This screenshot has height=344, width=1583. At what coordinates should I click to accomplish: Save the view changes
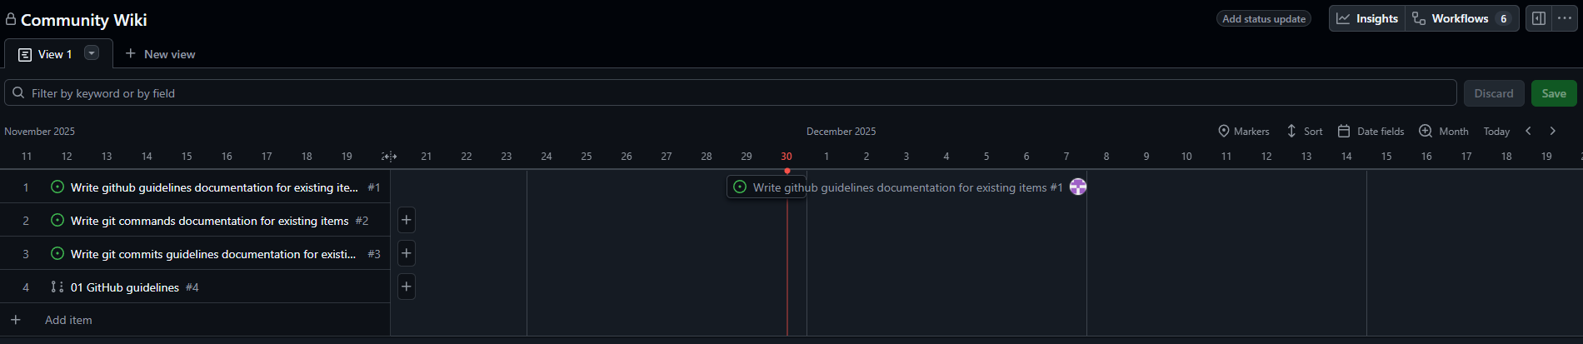(x=1554, y=92)
